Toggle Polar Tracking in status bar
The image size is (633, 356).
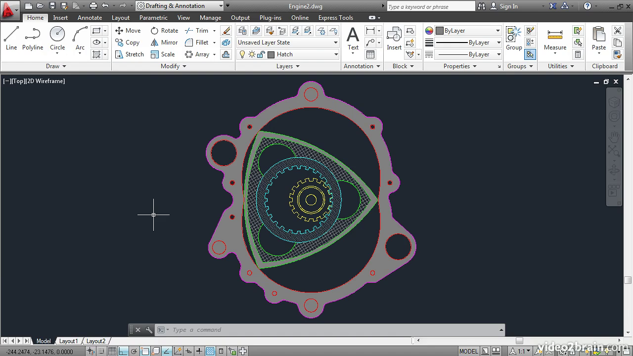click(134, 351)
